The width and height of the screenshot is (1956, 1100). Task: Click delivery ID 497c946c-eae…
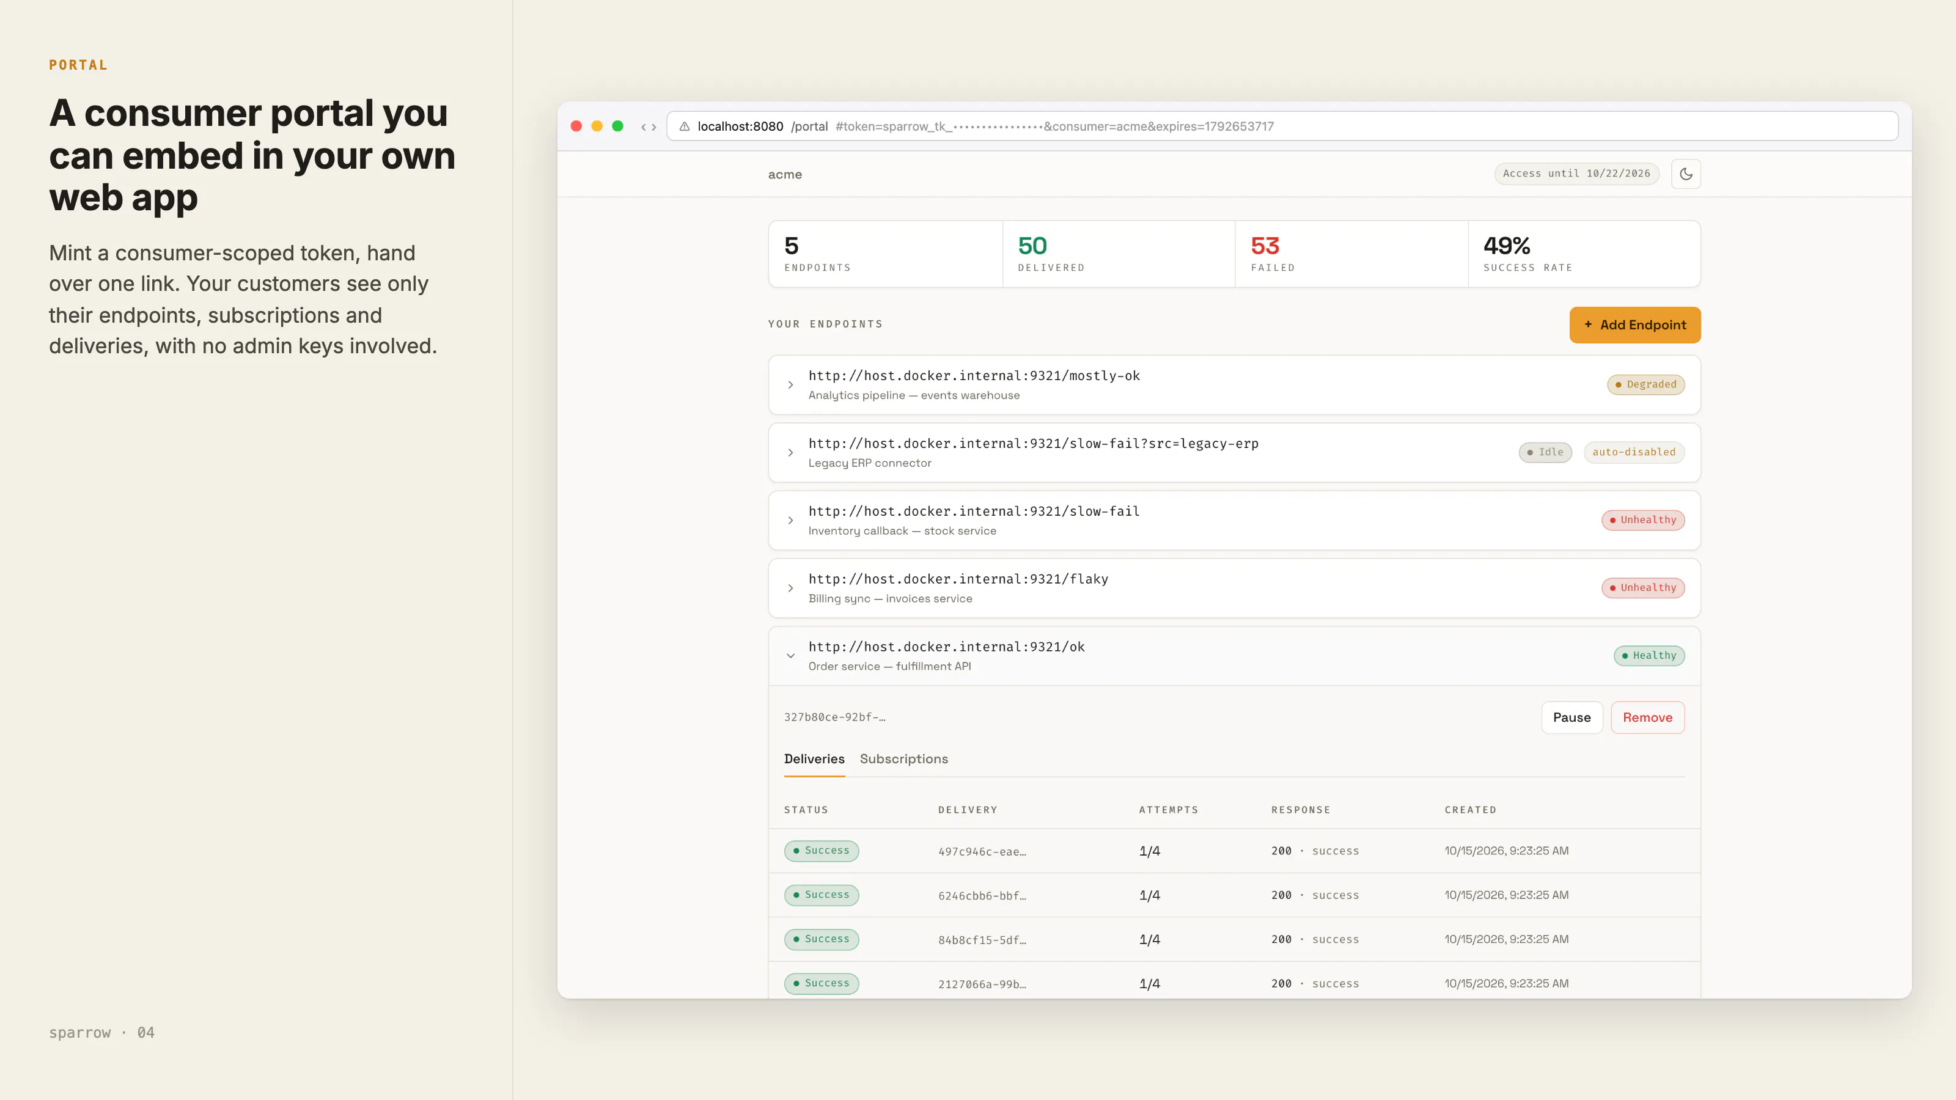point(982,852)
